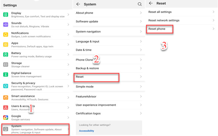Tap the yellow Notifications bell icon
Image resolution: width=218 pixels, height=136 pixels.
tap(6, 35)
